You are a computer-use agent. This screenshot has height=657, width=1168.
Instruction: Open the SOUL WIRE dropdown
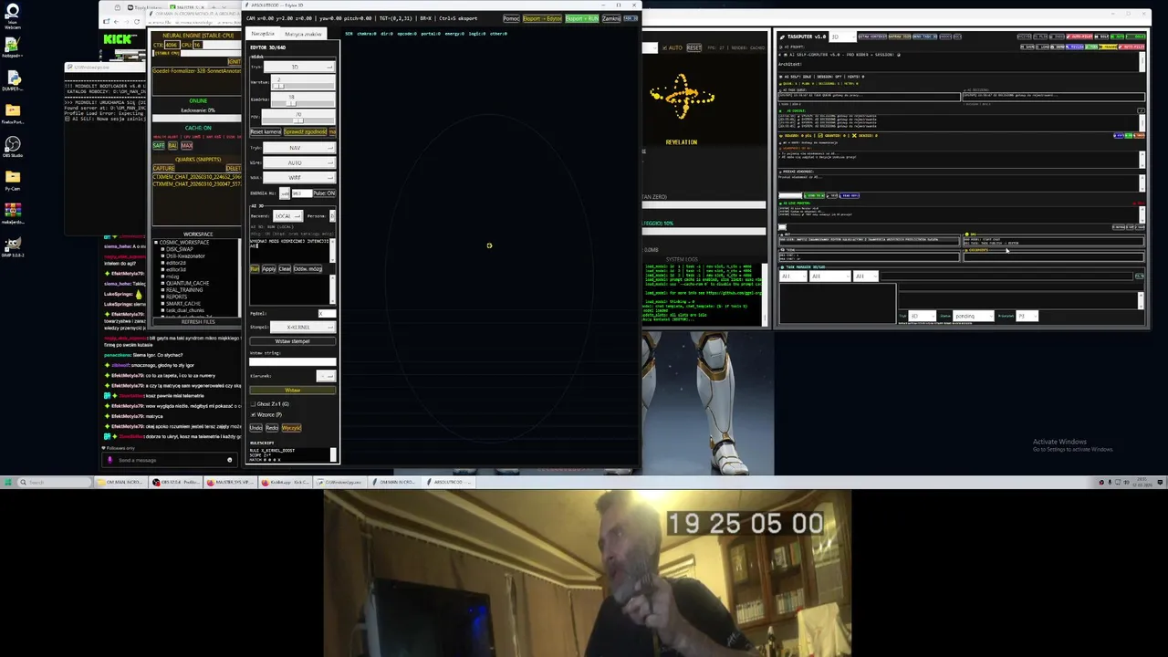[x=299, y=177]
